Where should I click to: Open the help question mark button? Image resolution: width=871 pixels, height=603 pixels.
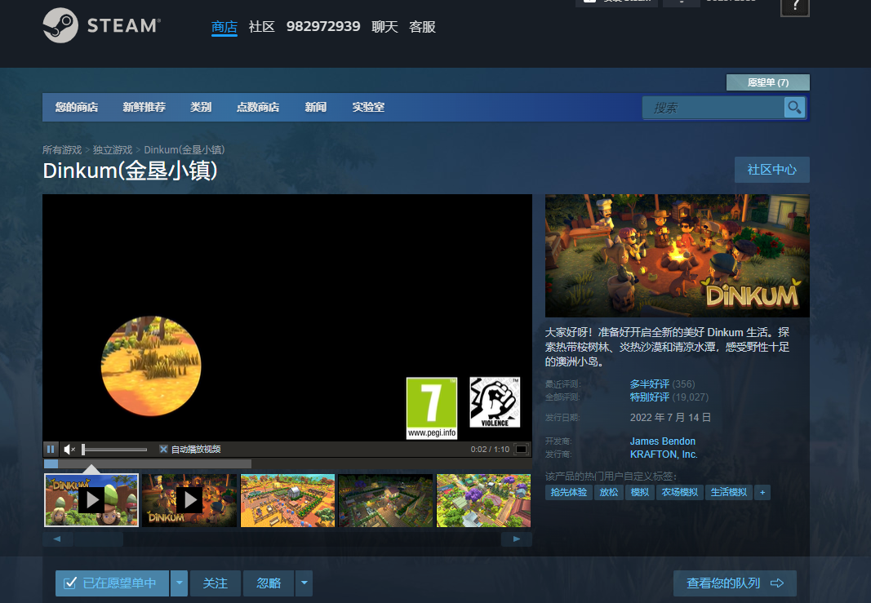pyautogui.click(x=795, y=7)
